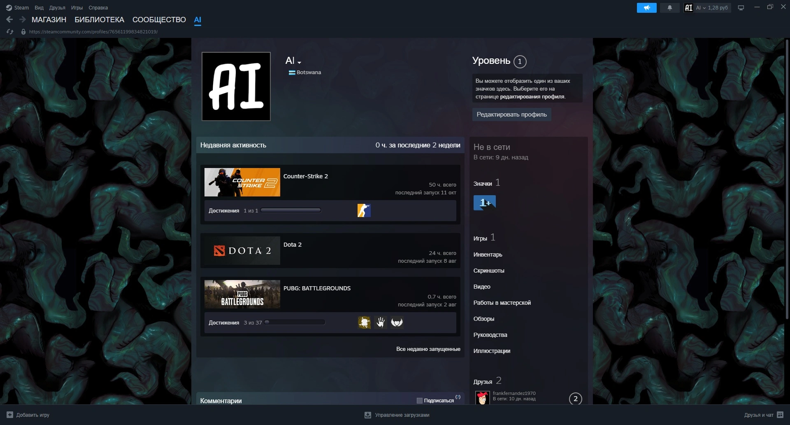Click the level 1 circle badge
Viewport: 790px width, 425px height.
point(520,62)
